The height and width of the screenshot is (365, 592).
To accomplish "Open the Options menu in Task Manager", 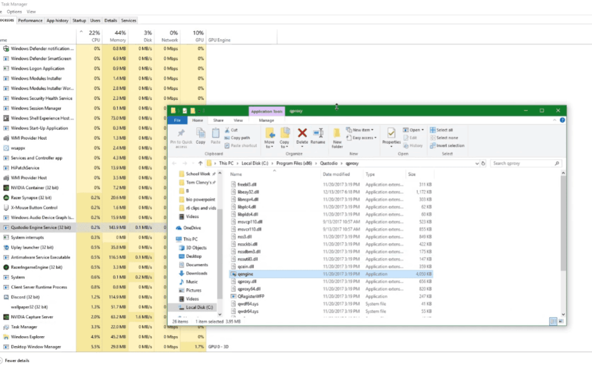I will (14, 10).
